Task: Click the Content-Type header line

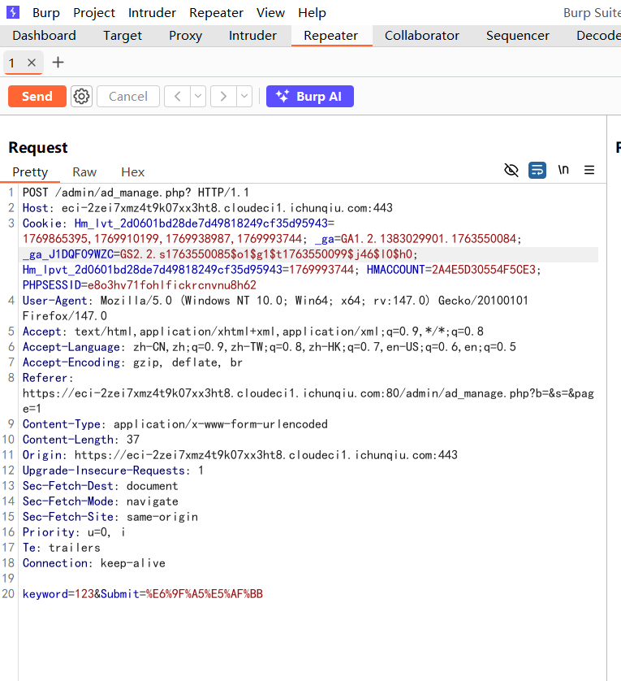Action: coord(175,424)
